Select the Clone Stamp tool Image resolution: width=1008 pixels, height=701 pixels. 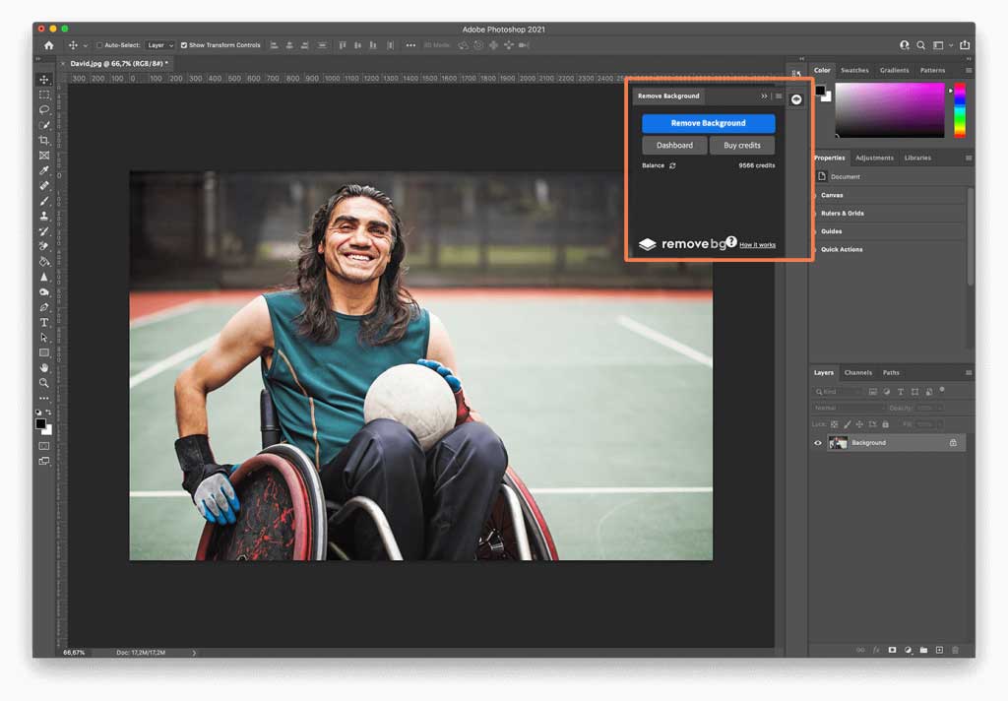(x=44, y=216)
